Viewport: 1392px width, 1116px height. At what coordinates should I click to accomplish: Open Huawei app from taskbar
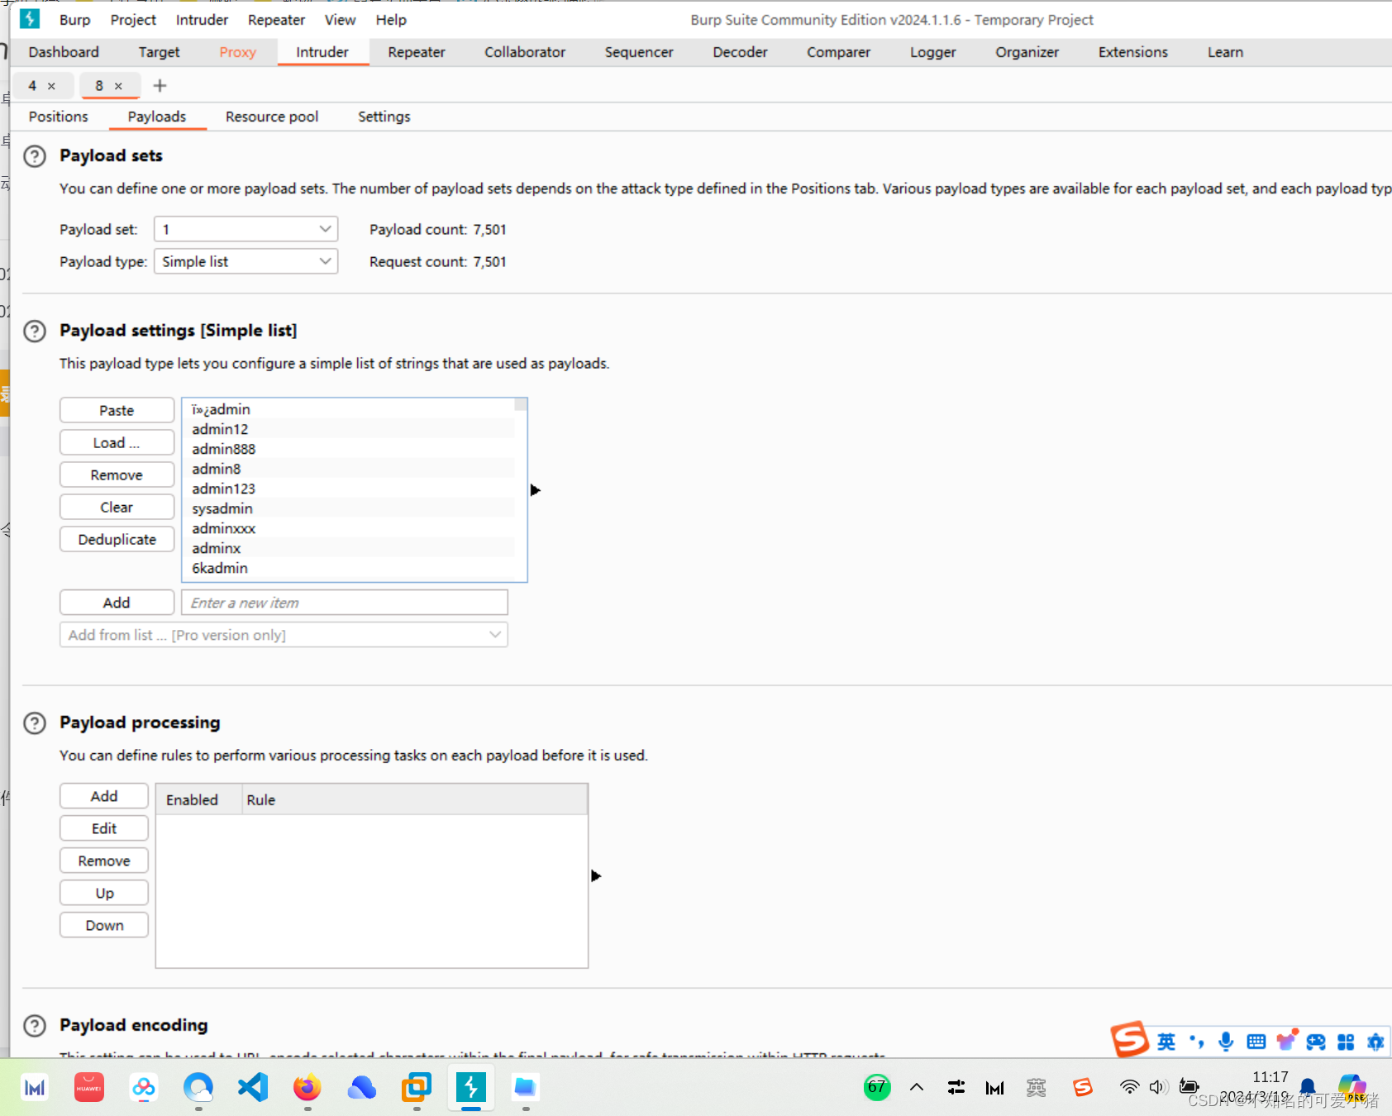[89, 1087]
